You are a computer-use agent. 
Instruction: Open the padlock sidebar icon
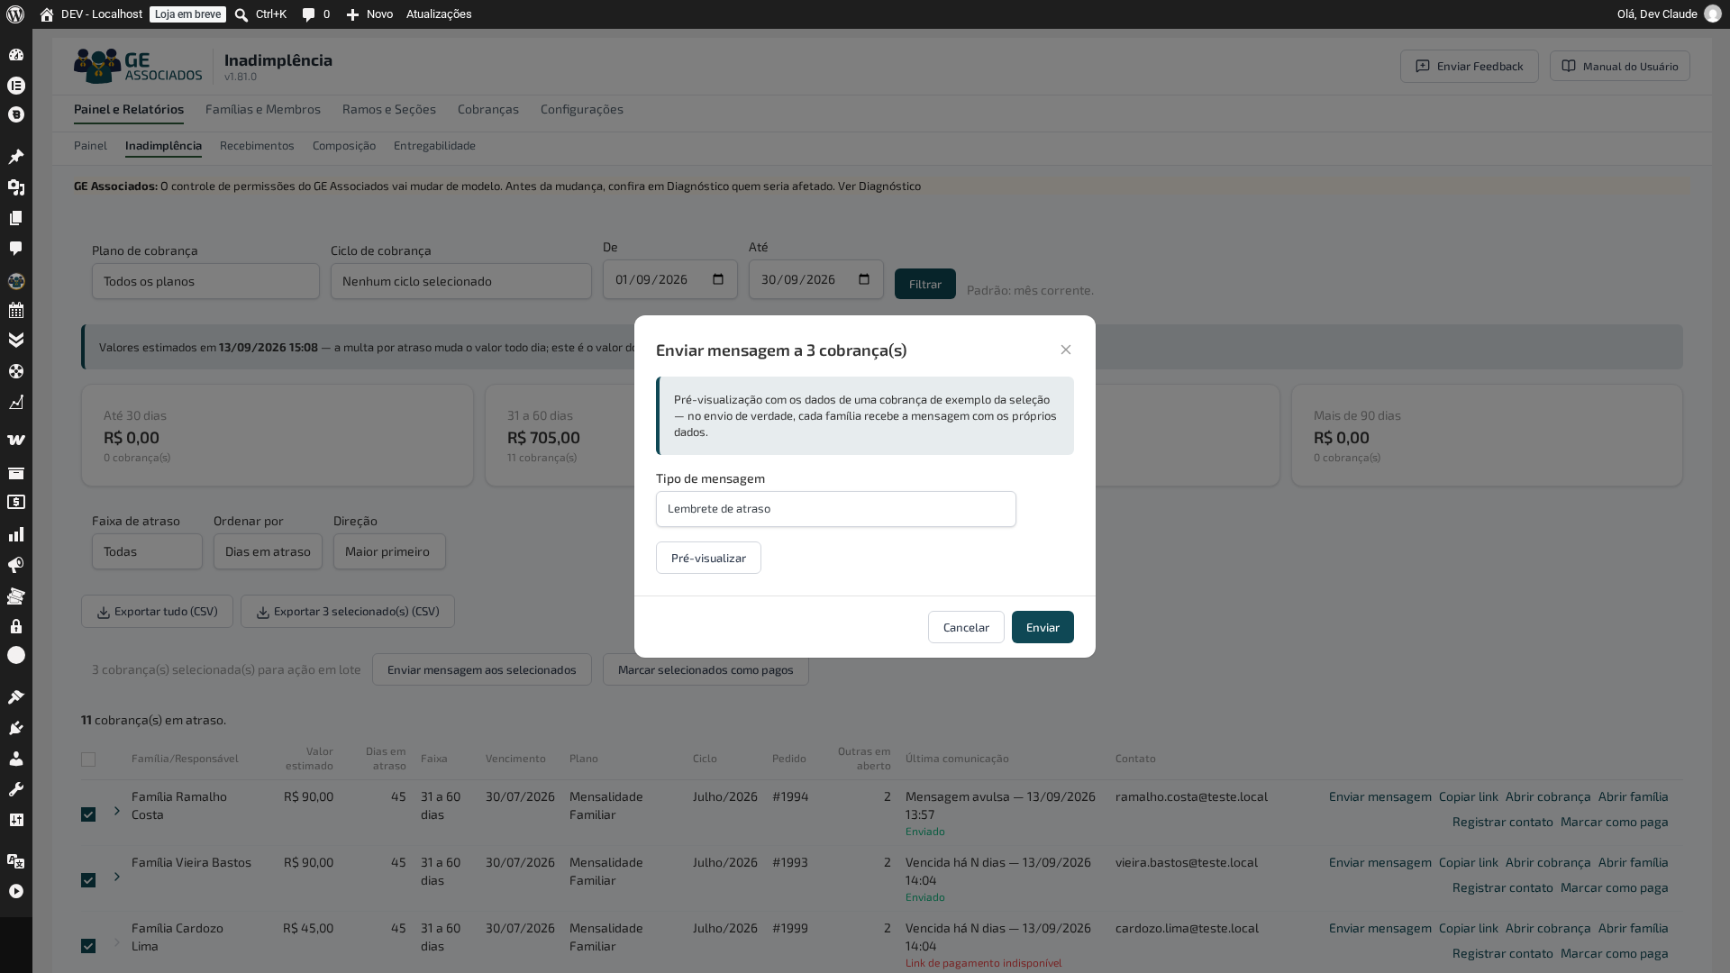[x=16, y=626]
